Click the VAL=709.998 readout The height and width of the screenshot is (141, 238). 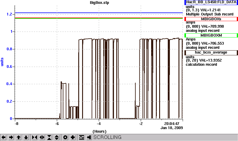pos(212,26)
